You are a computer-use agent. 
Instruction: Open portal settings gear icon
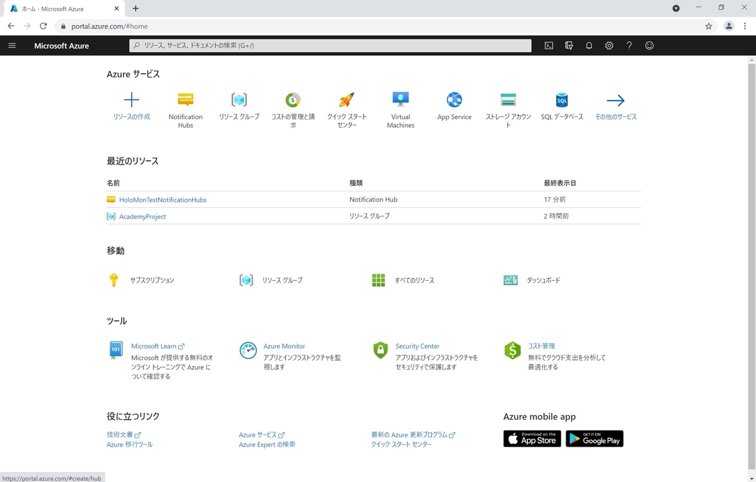(609, 45)
